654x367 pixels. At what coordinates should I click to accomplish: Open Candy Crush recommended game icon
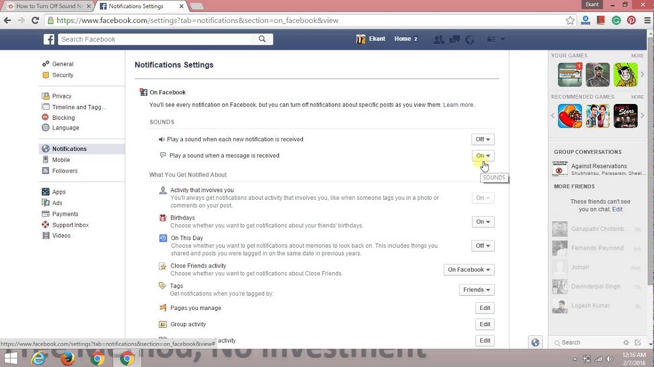[x=570, y=116]
